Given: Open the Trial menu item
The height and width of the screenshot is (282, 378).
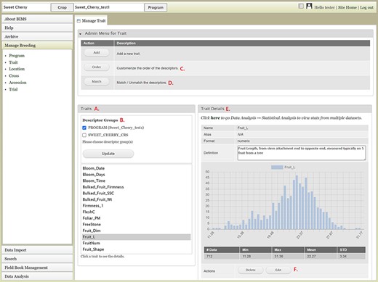Looking at the screenshot, I should point(13,89).
